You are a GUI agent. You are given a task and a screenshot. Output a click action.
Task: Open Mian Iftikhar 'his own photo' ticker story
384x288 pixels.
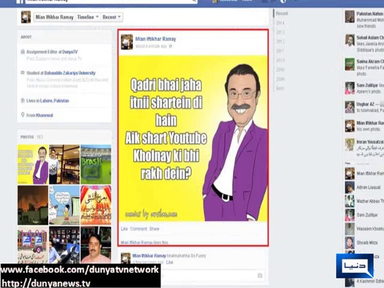364,126
